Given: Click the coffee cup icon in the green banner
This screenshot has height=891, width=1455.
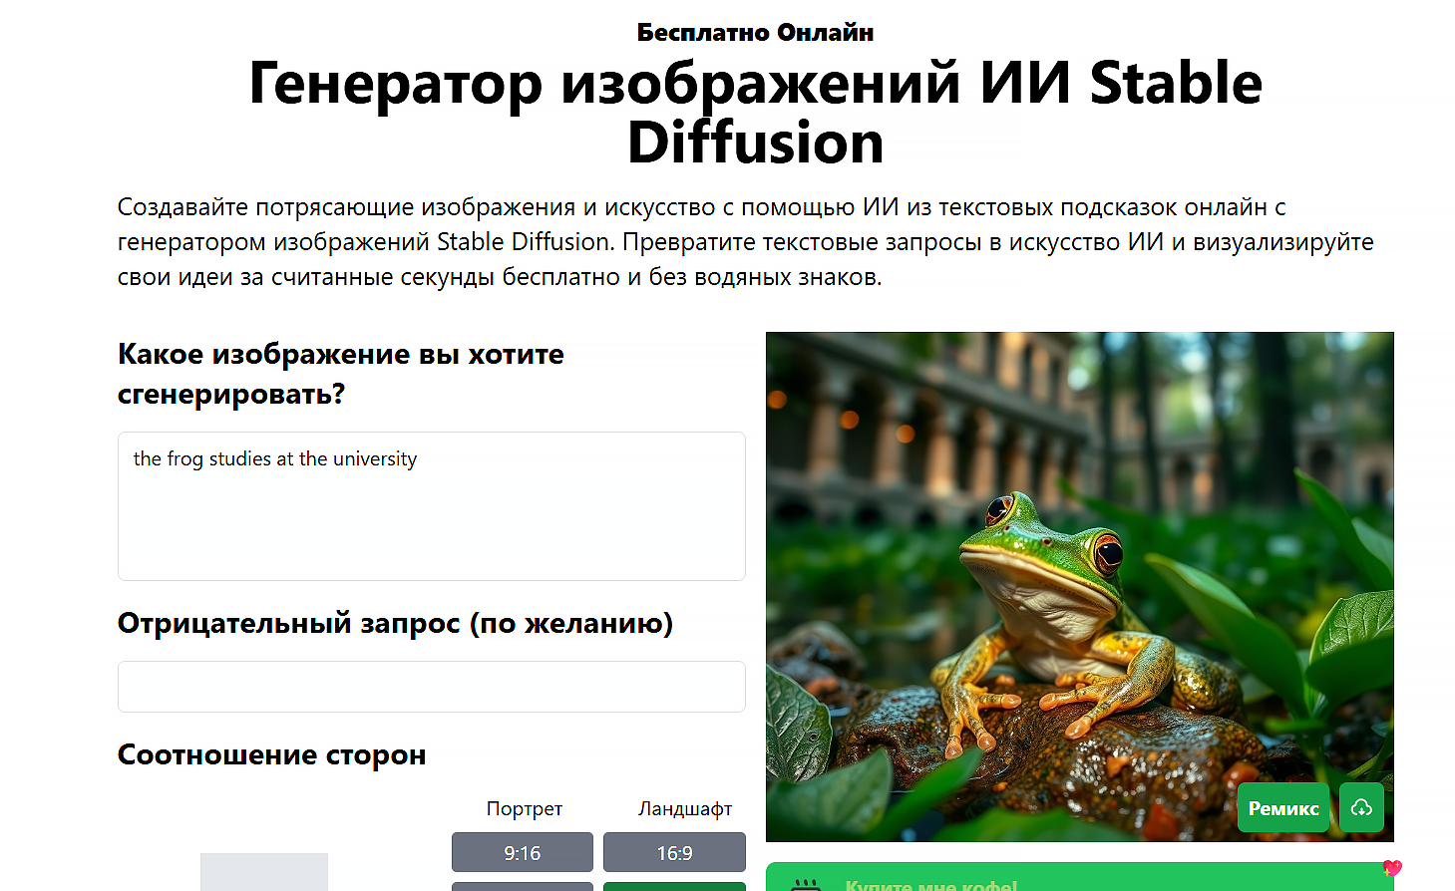Looking at the screenshot, I should [x=806, y=883].
